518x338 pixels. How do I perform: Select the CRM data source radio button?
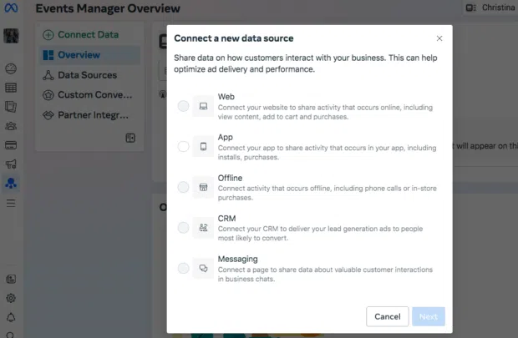click(183, 227)
